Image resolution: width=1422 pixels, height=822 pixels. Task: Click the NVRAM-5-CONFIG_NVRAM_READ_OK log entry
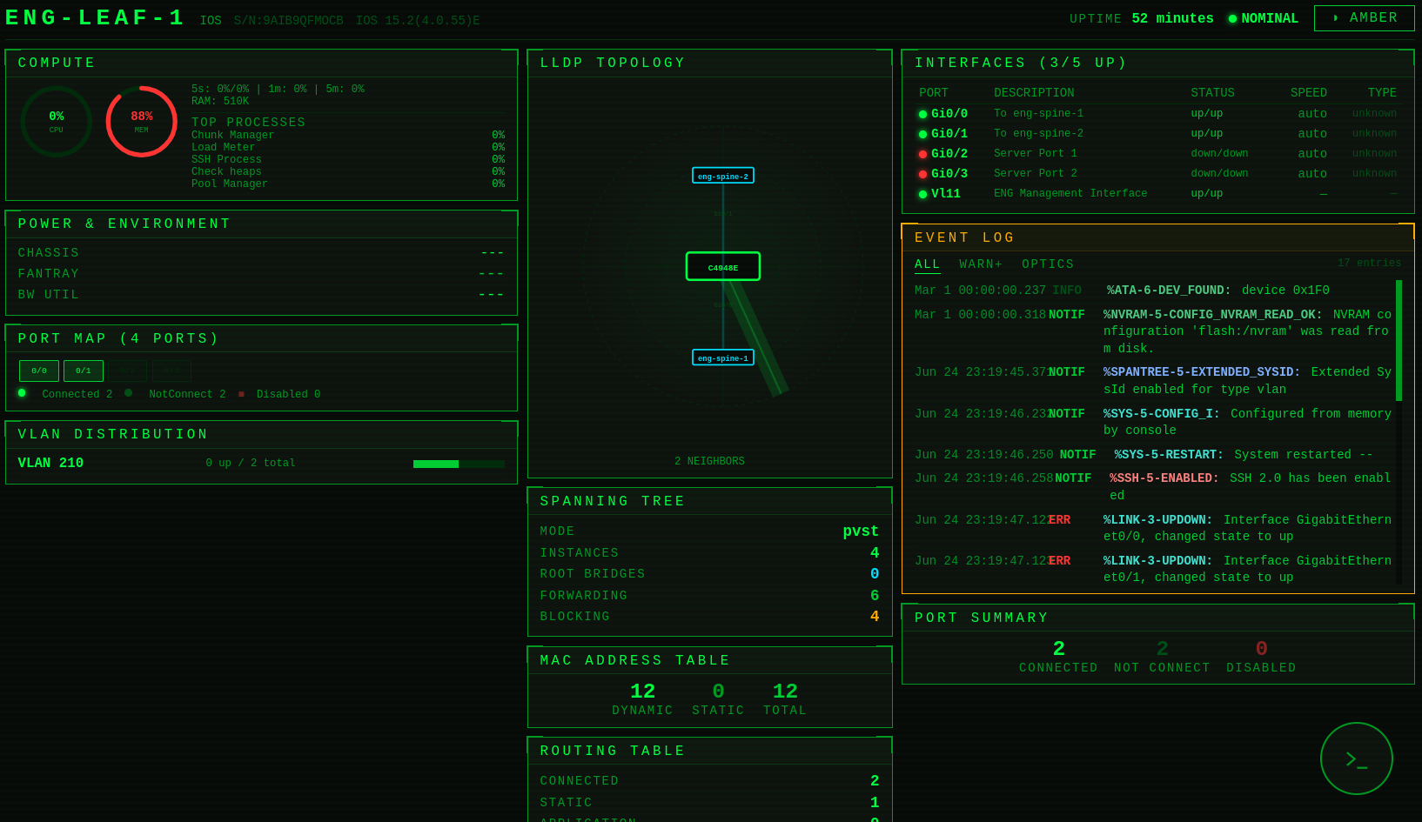click(x=1153, y=331)
